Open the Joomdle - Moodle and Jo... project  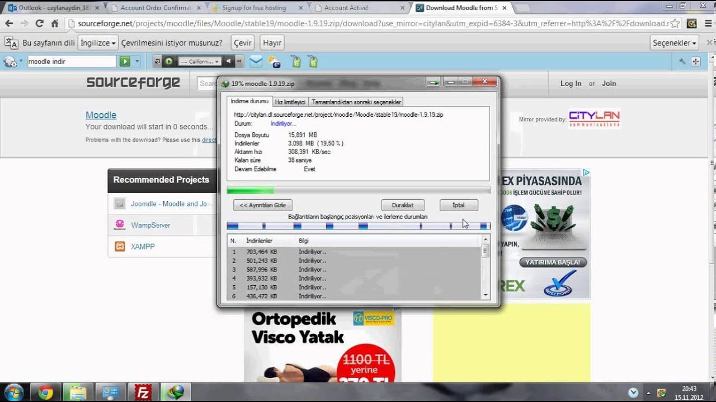click(171, 204)
